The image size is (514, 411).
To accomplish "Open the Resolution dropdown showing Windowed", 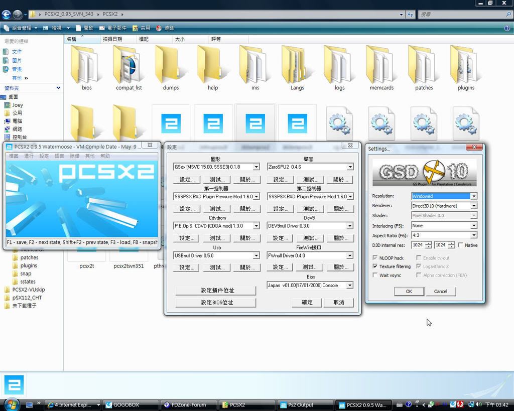I will point(444,196).
